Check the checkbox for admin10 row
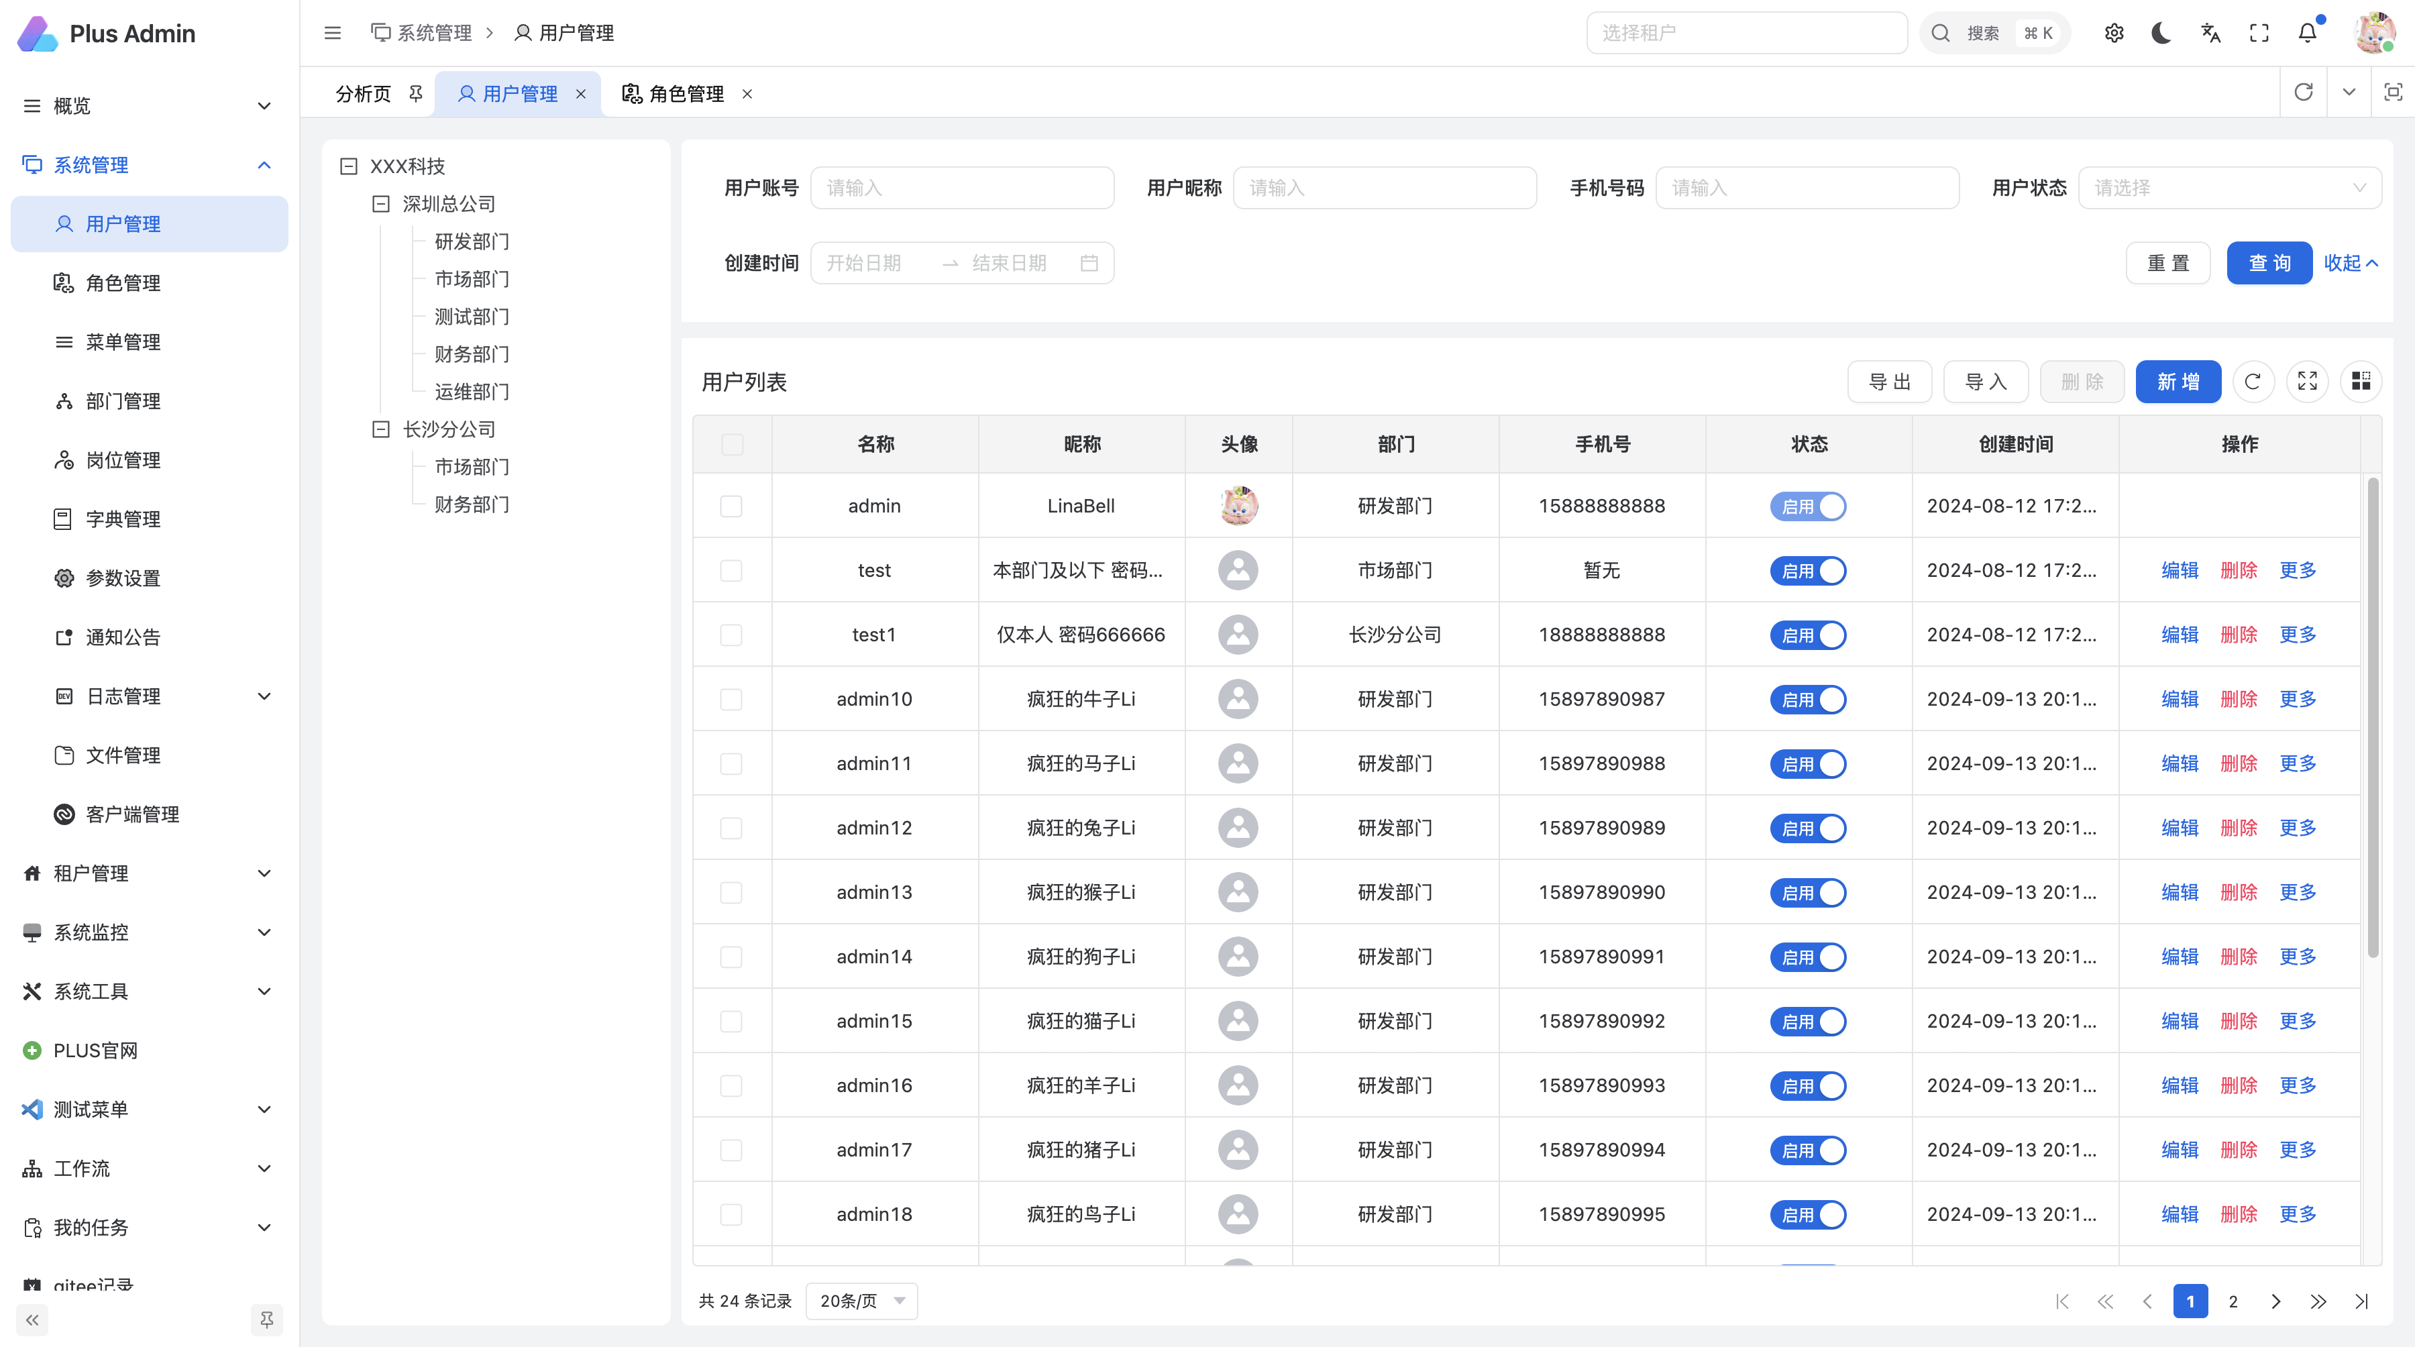Screen dimensions: 2415x1347 pos(731,699)
